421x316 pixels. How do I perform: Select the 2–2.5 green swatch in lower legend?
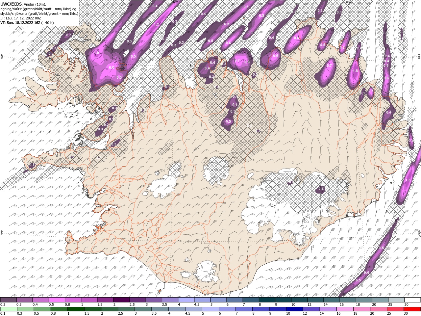(x=110, y=309)
